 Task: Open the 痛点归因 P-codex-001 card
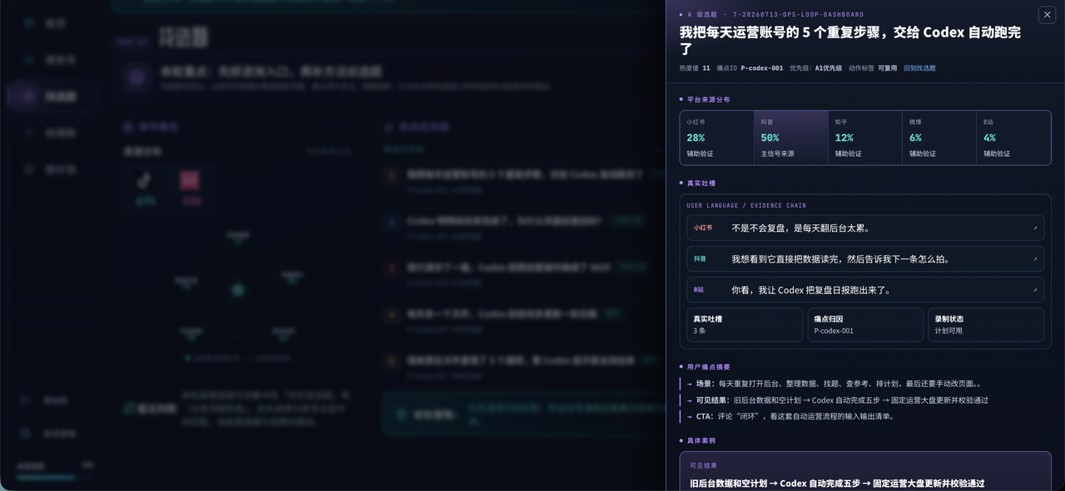865,325
